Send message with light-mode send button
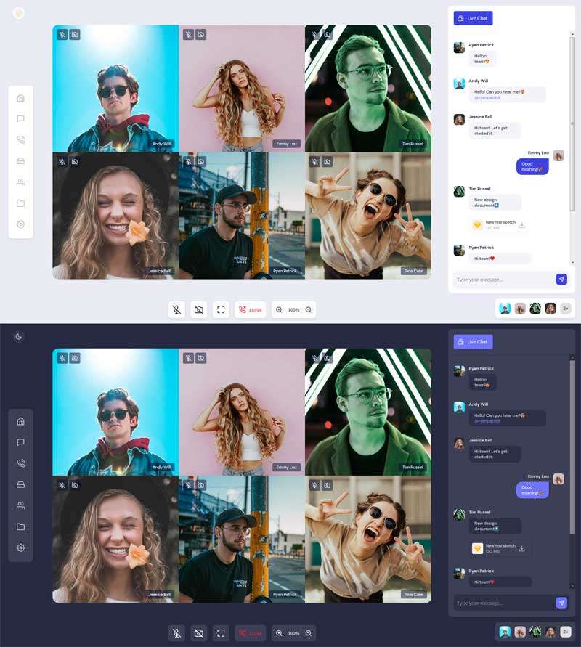The image size is (581, 647). tap(561, 280)
